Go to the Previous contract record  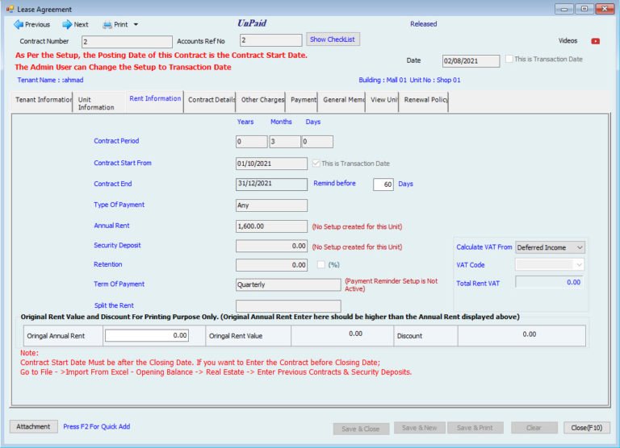[31, 24]
